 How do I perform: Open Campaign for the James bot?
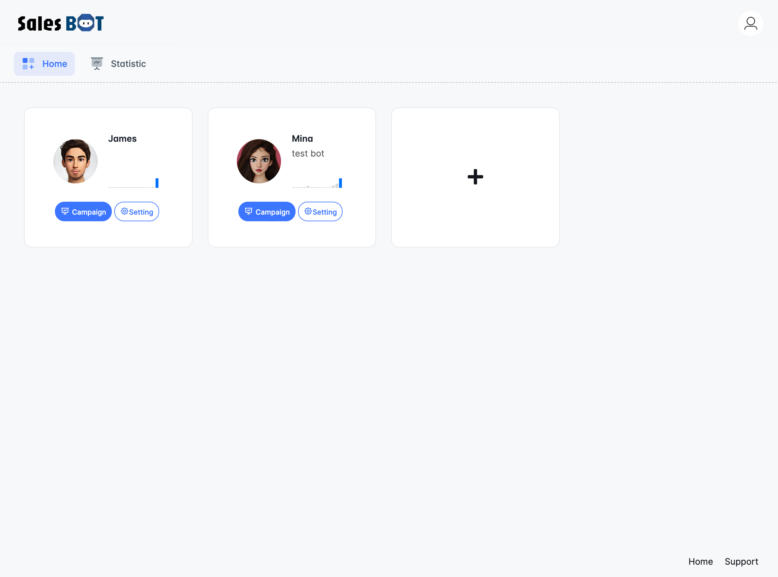(83, 211)
